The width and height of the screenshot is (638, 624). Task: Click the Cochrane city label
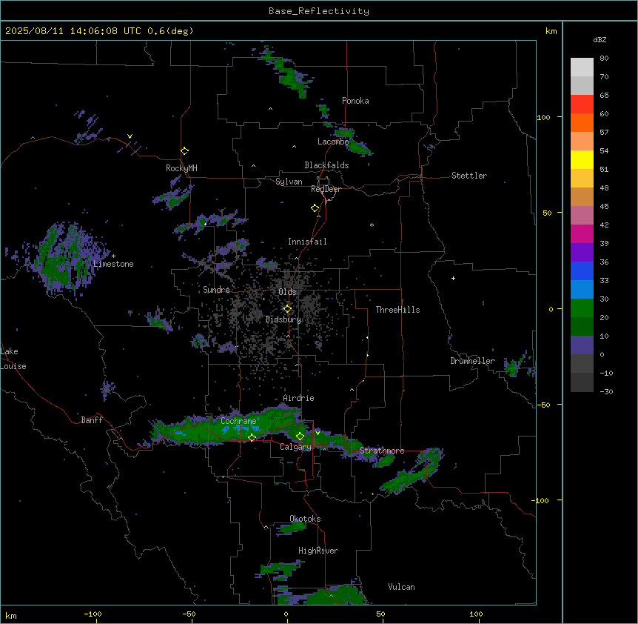(x=238, y=421)
